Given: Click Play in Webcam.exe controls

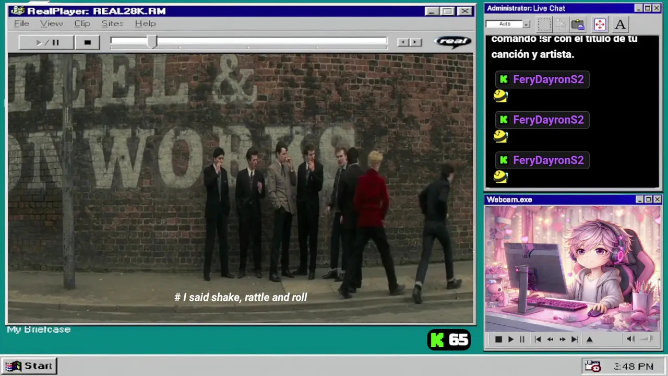Looking at the screenshot, I should (510, 339).
